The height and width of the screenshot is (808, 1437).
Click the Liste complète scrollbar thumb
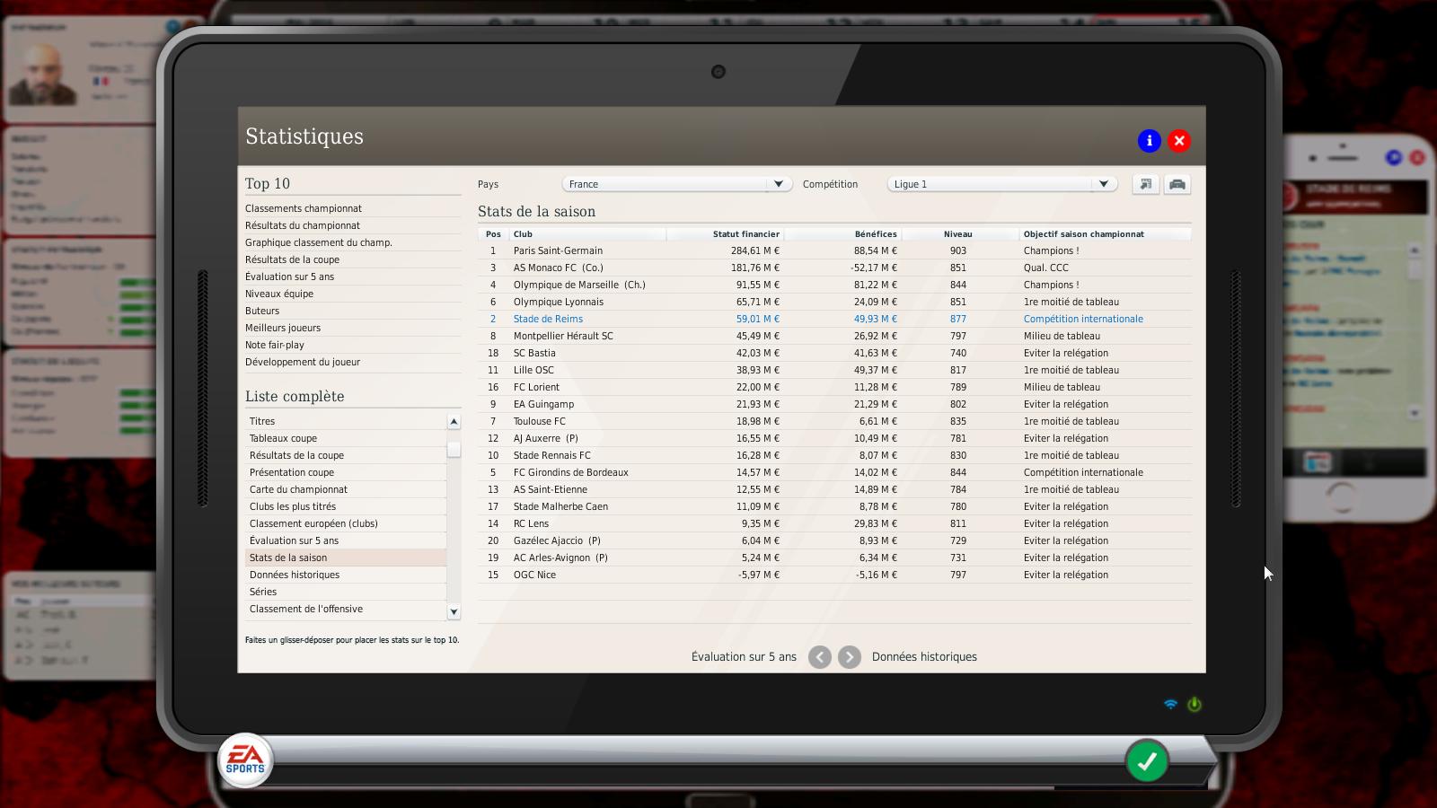click(x=454, y=450)
